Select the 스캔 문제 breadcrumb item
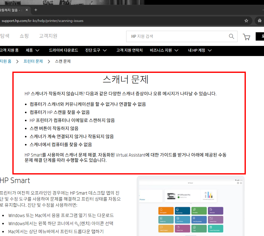The image size is (264, 236). tap(63, 61)
